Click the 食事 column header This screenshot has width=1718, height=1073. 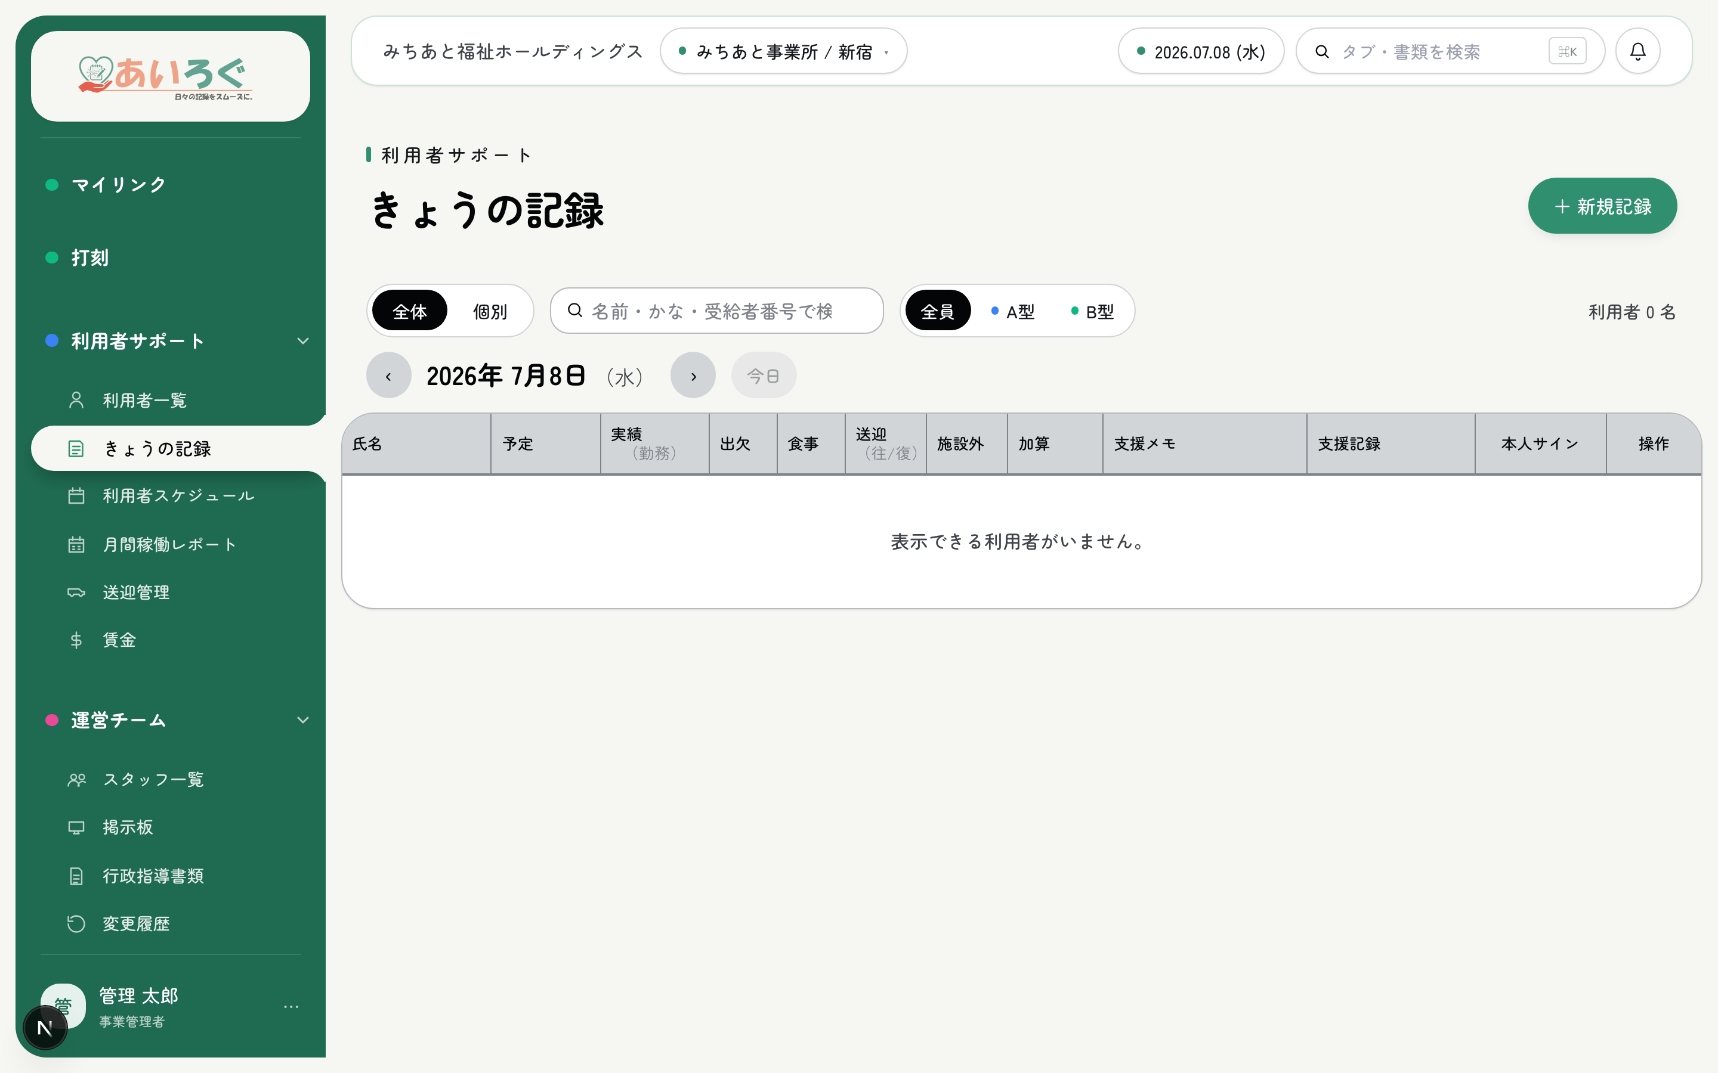pos(811,444)
